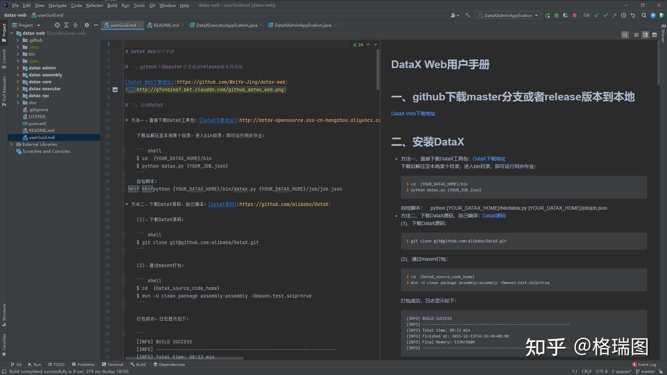The height and width of the screenshot is (375, 667).
Task: Click the Build Project hammer icon
Action: (468, 15)
